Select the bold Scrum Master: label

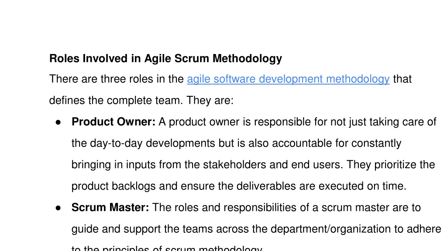coord(110,207)
